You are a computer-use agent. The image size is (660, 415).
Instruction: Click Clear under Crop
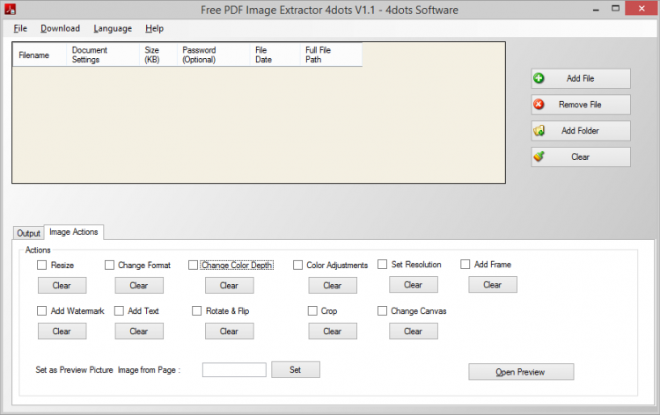333,331
